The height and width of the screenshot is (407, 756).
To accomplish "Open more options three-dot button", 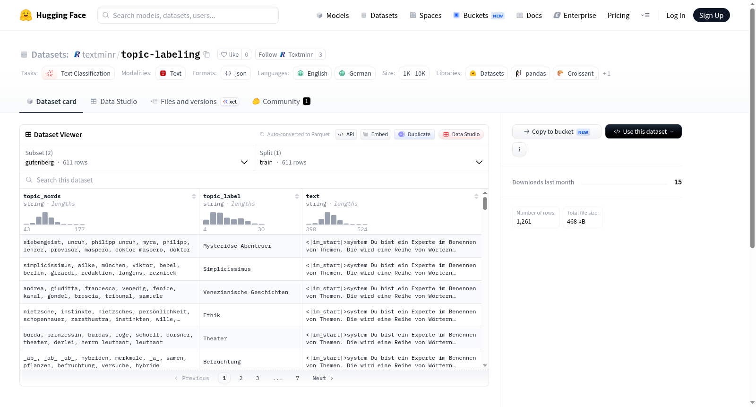I will point(519,149).
